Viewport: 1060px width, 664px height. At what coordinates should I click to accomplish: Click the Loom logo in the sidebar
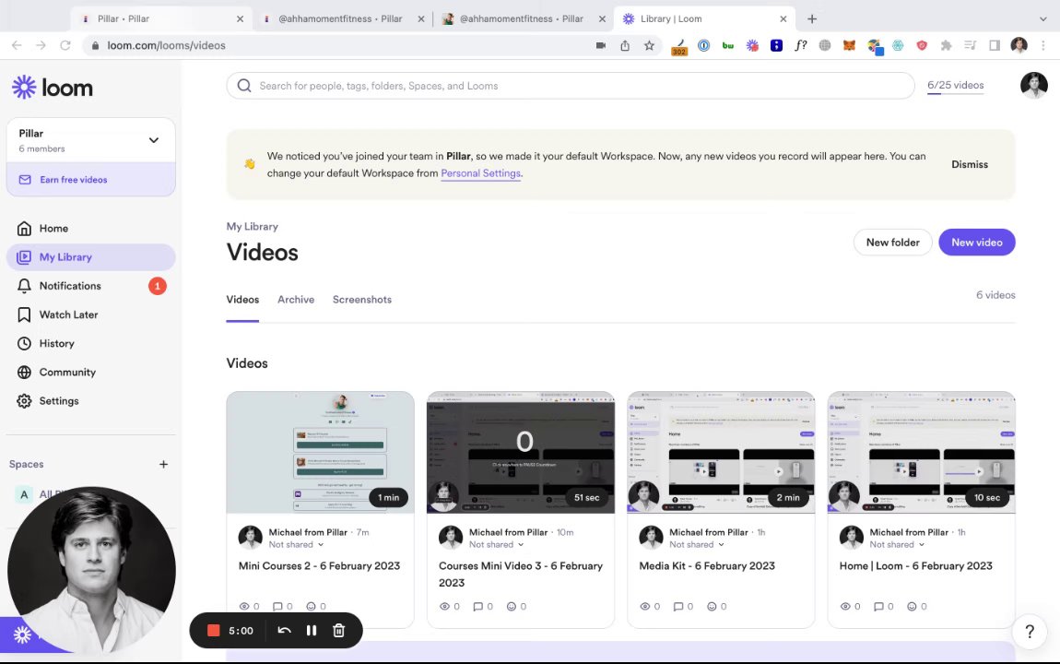tap(52, 88)
